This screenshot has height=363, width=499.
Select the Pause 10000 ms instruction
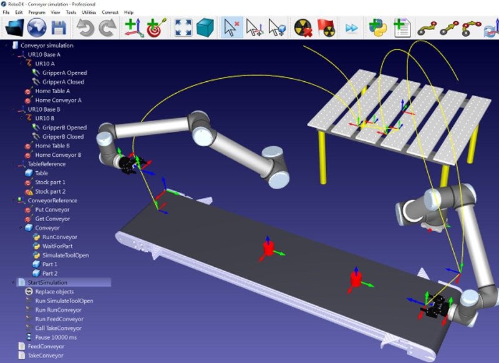[x=55, y=337]
